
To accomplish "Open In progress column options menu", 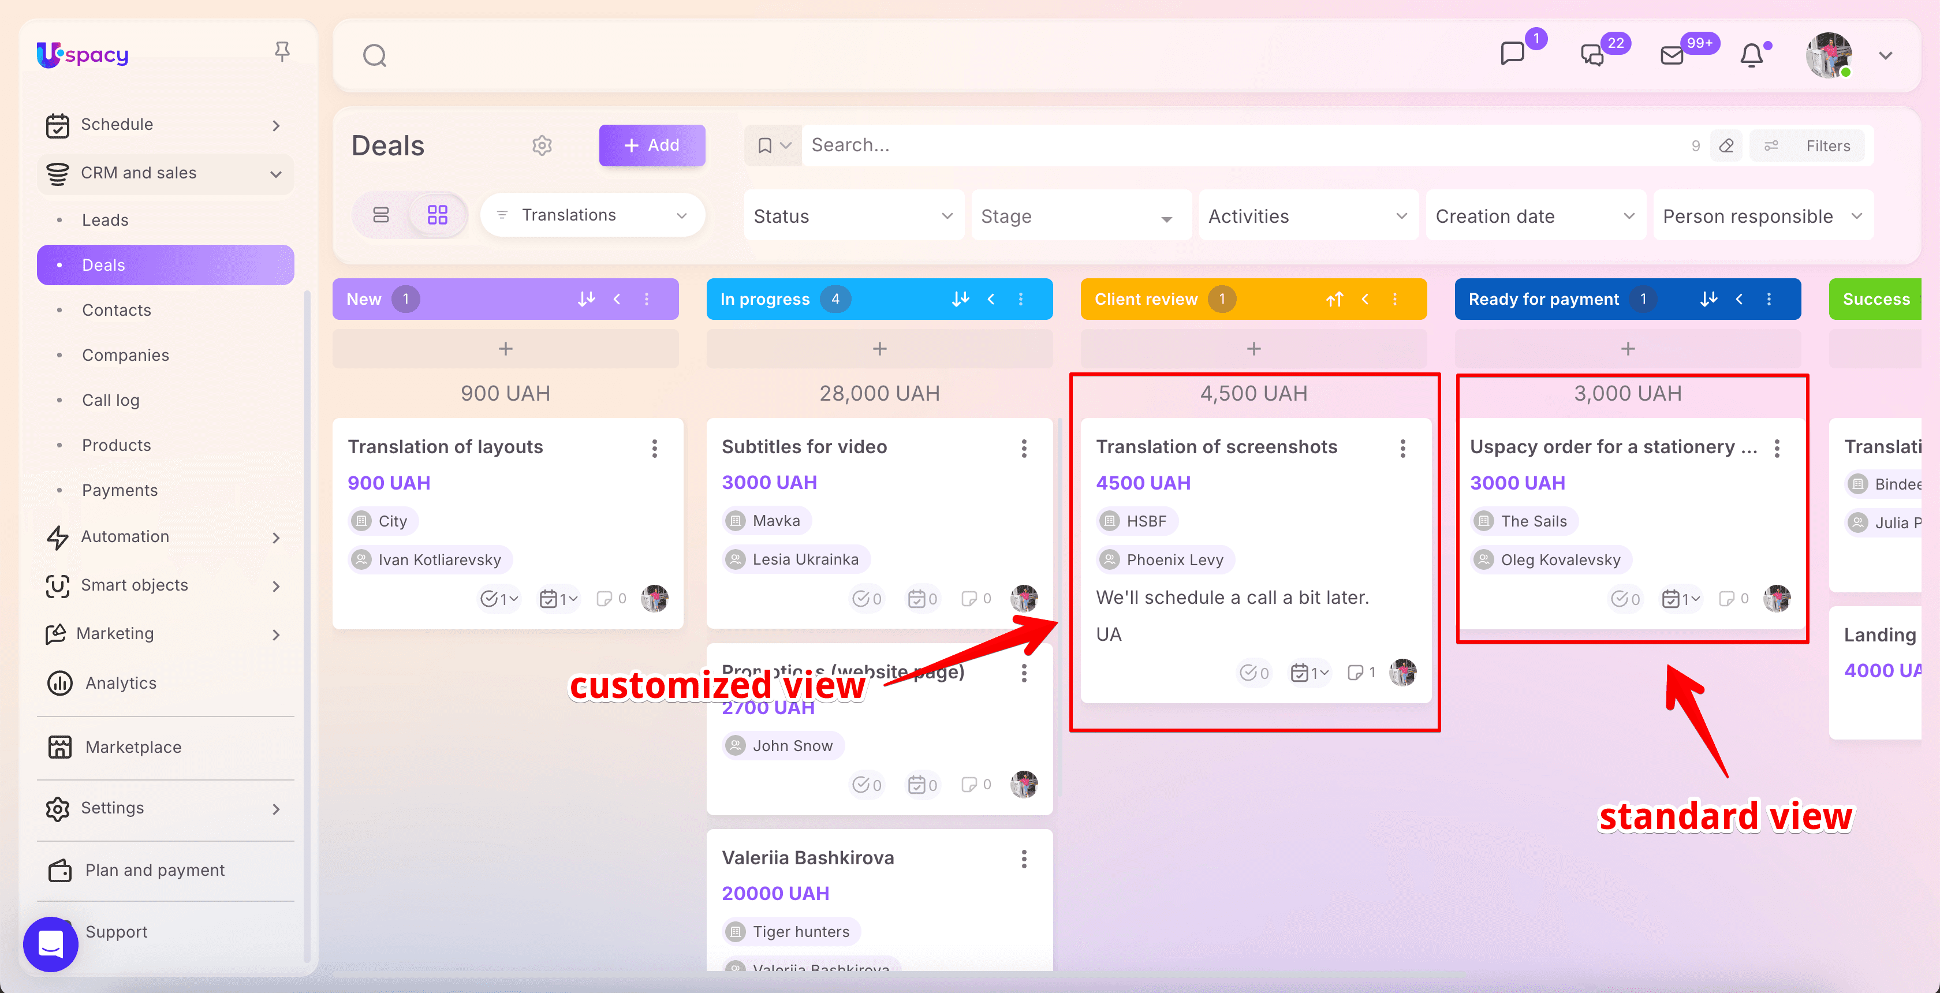I will click(x=1021, y=299).
